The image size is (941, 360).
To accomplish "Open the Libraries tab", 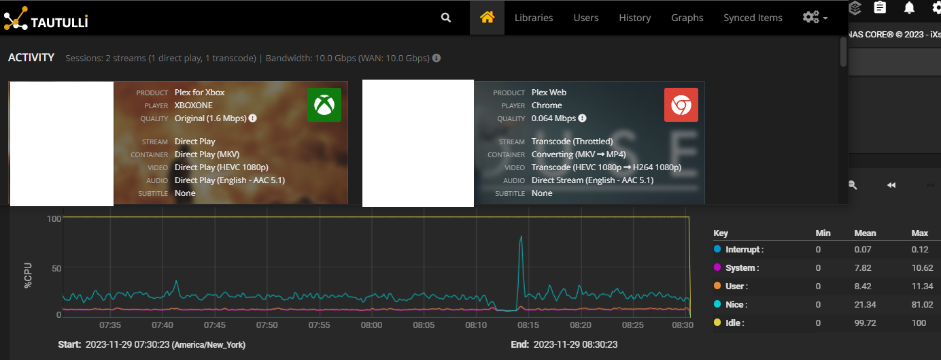I will point(534,18).
